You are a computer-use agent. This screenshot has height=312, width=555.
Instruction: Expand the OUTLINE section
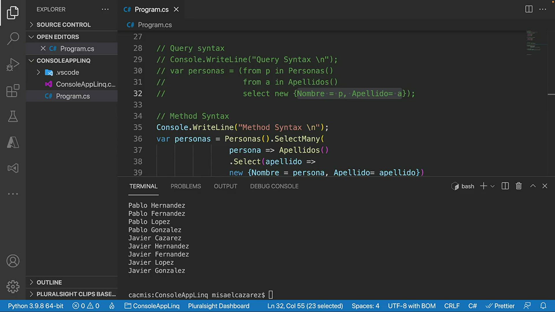point(72,282)
